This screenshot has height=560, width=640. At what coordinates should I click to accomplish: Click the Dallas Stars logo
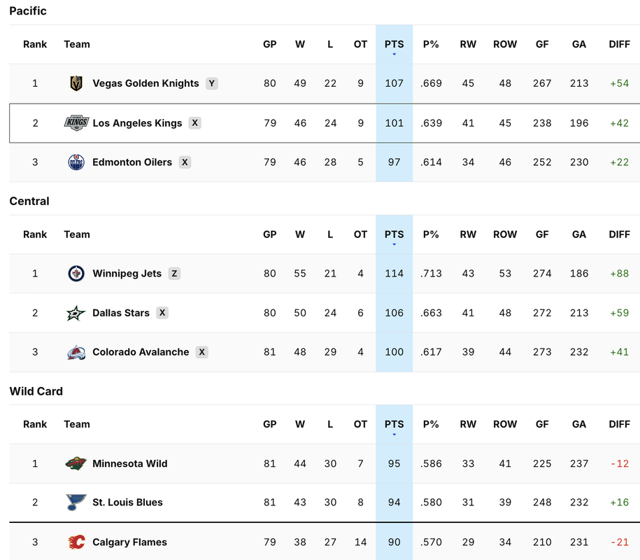click(76, 313)
